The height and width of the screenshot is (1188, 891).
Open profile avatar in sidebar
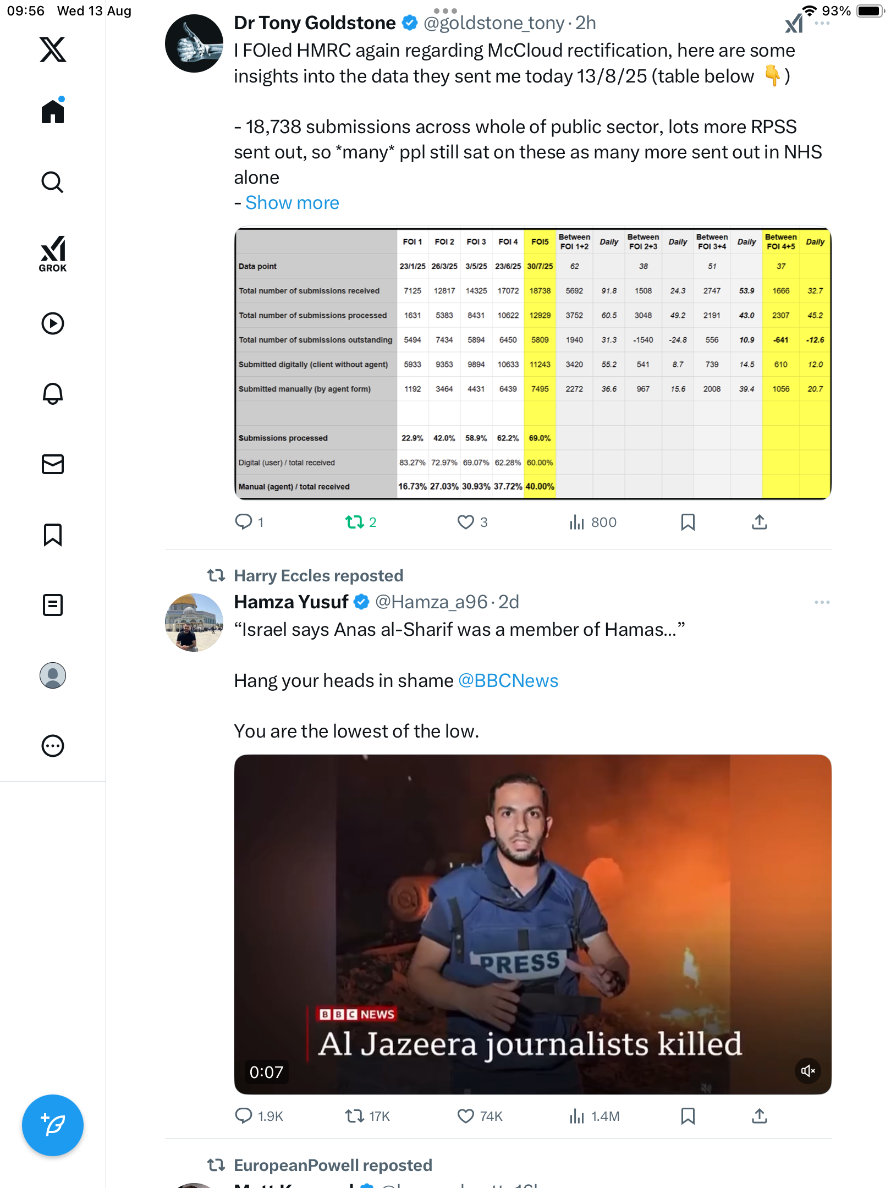(53, 675)
